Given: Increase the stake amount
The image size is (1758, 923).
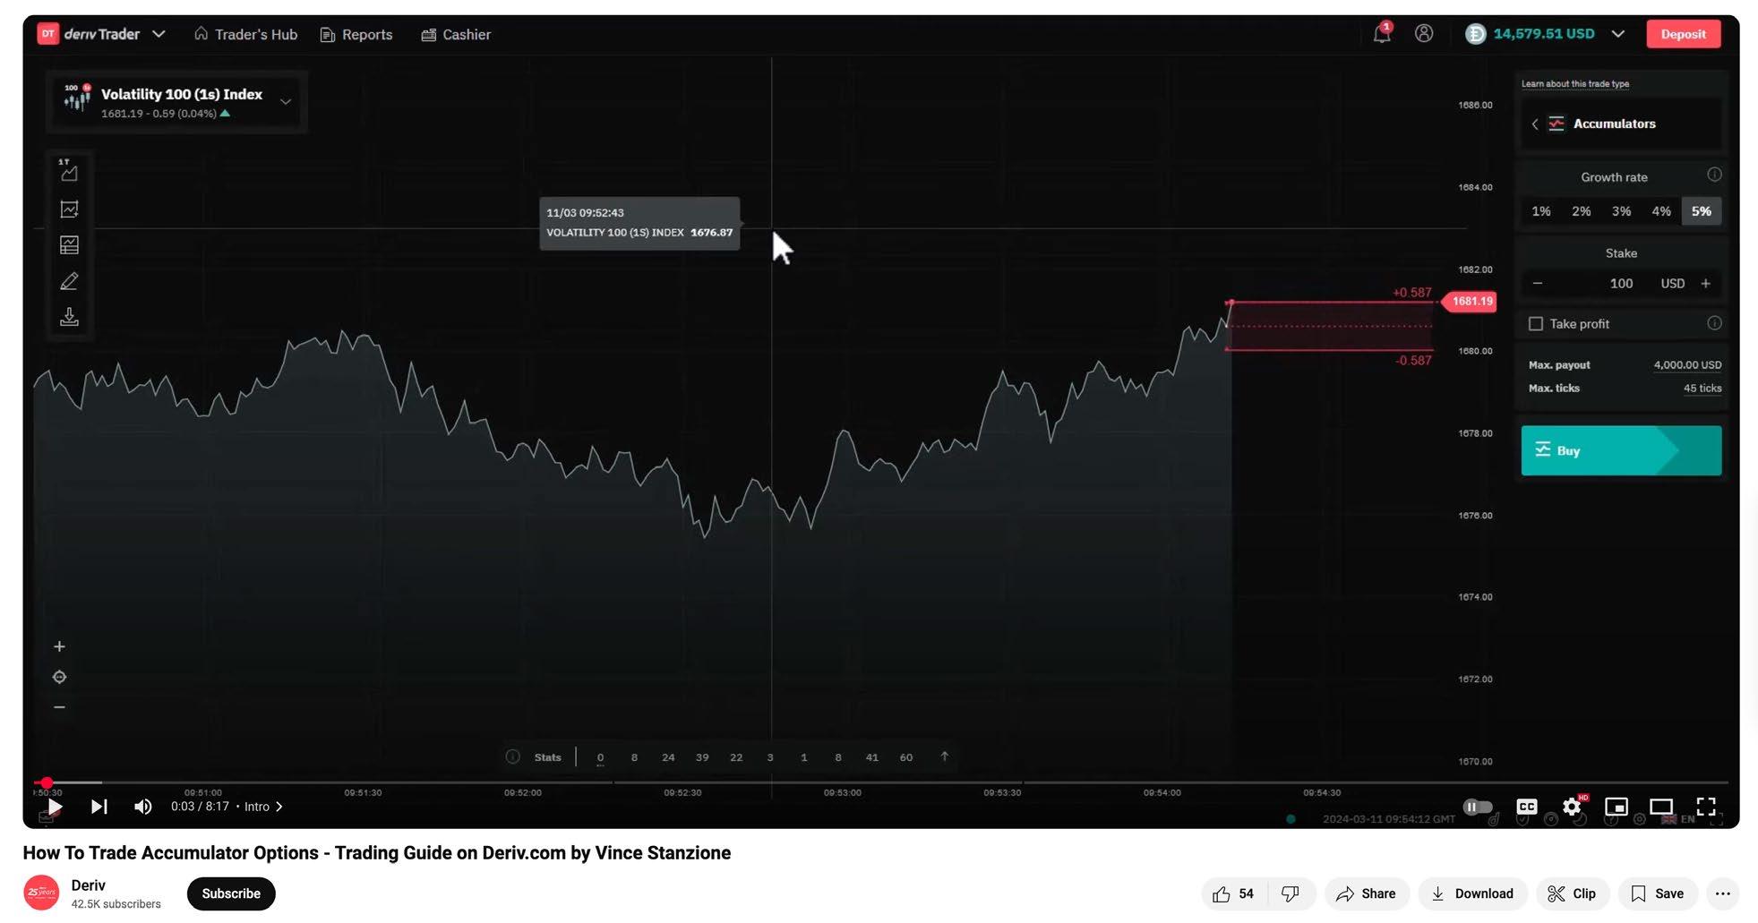Looking at the screenshot, I should [1706, 283].
